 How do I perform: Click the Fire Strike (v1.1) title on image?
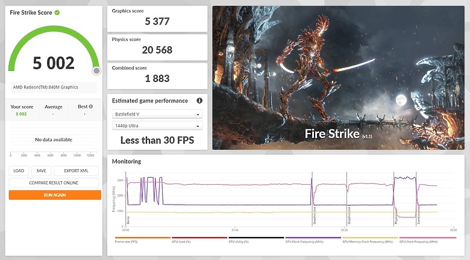coord(339,134)
